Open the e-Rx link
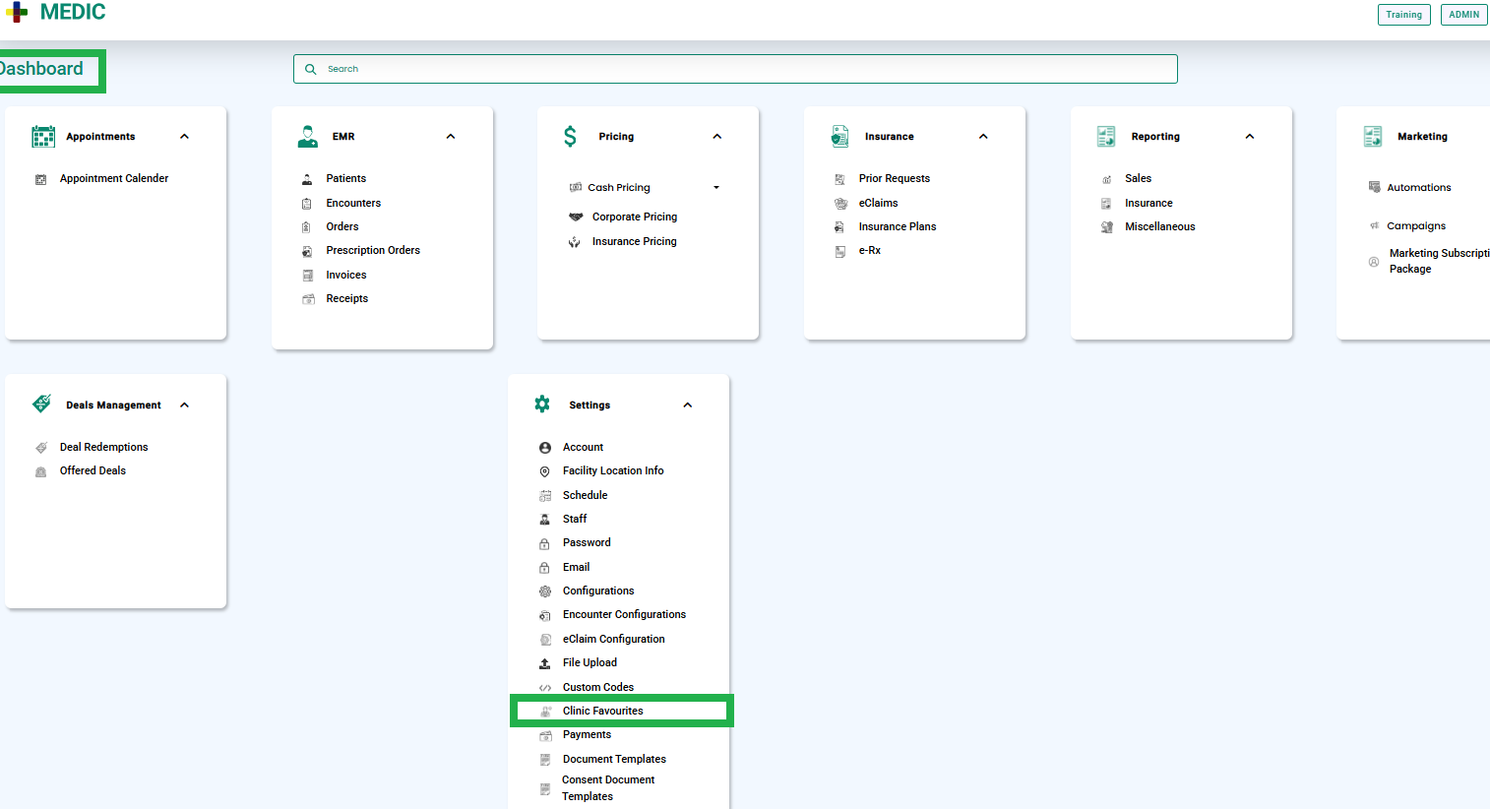This screenshot has width=1490, height=809. [870, 250]
